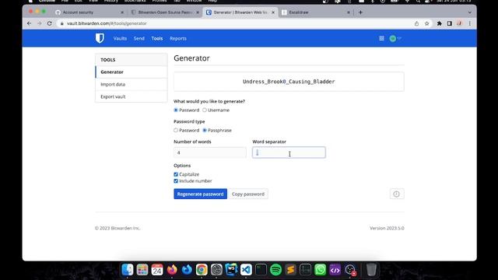Go back using the browser back arrow
The image size is (498, 280).
click(x=30, y=23)
